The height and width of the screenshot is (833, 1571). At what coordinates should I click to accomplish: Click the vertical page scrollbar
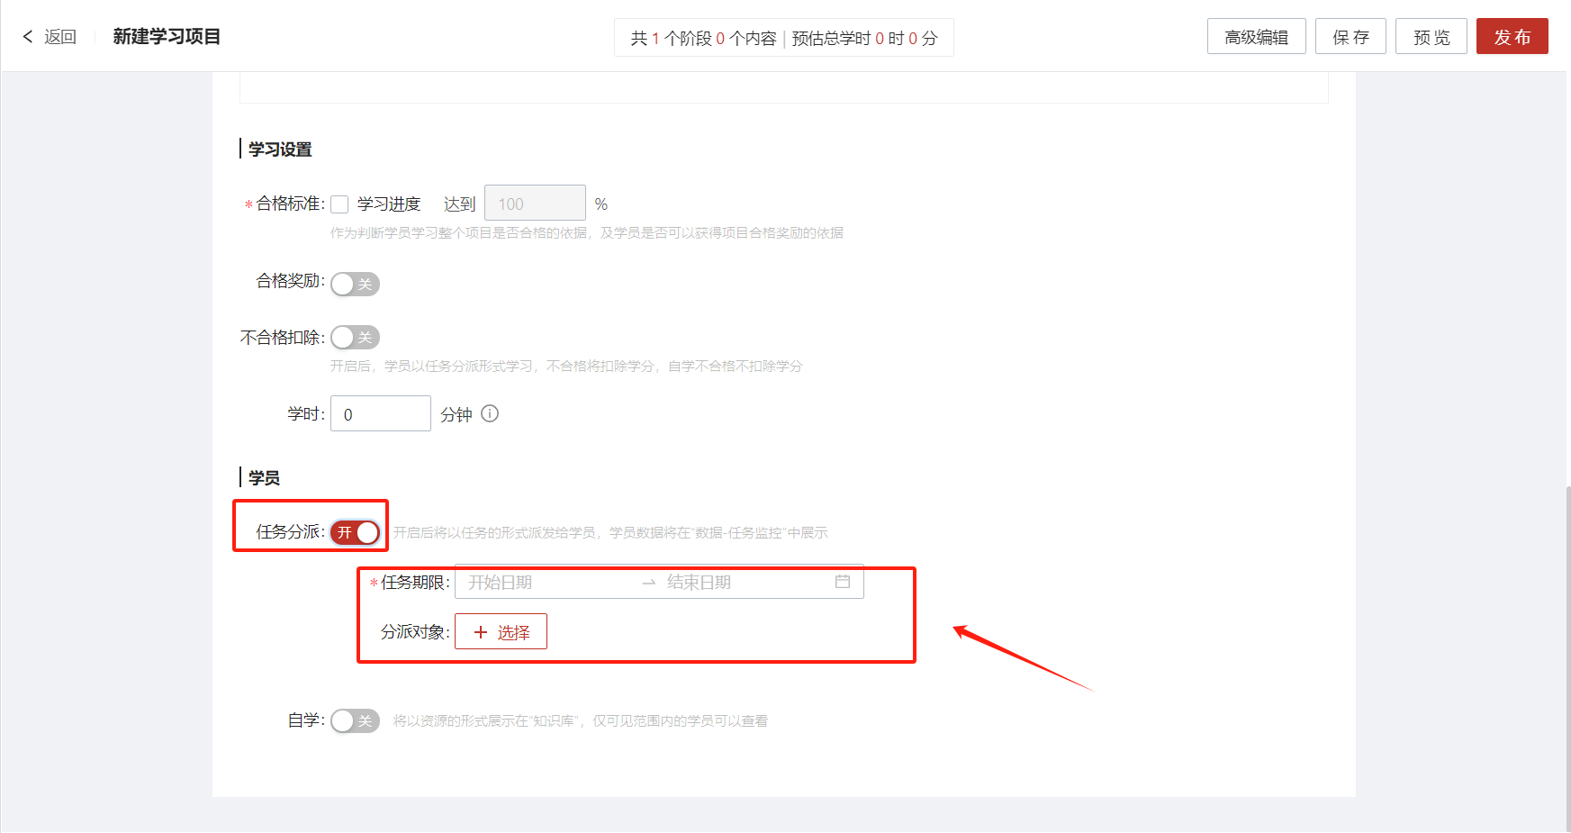[1567, 657]
